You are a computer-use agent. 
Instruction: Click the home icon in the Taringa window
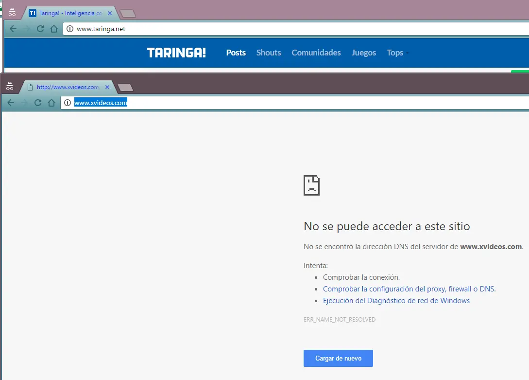54,29
